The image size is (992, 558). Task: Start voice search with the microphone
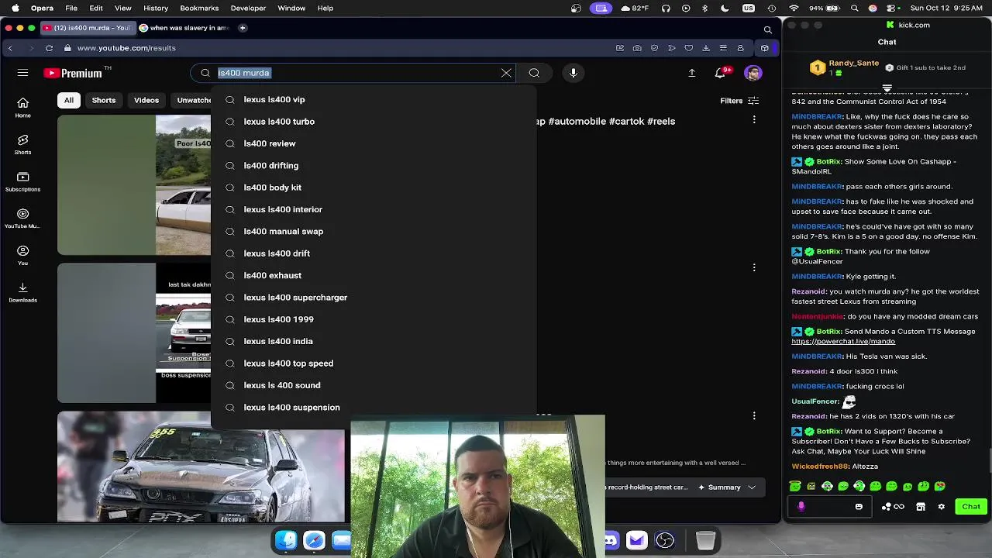pyautogui.click(x=573, y=73)
